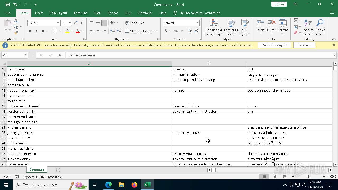Switch to the Page Layout tab
The width and height of the screenshot is (338, 190).
(x=58, y=13)
